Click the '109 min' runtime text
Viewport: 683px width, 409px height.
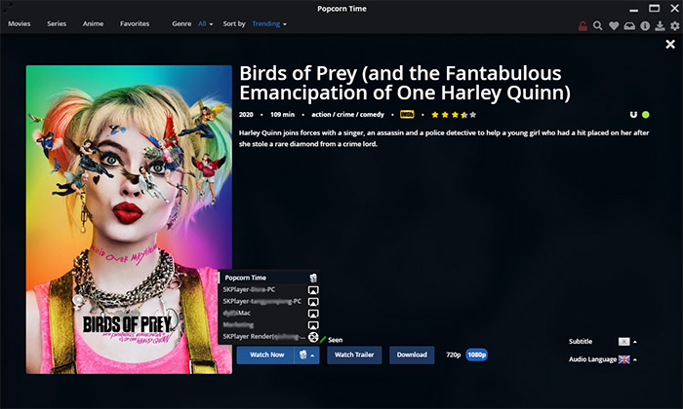click(x=282, y=115)
